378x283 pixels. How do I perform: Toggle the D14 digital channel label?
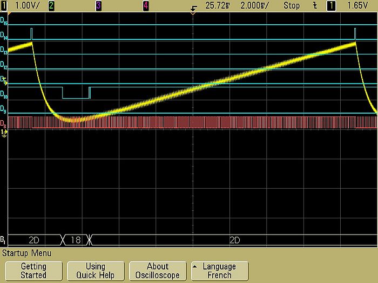click(4, 38)
